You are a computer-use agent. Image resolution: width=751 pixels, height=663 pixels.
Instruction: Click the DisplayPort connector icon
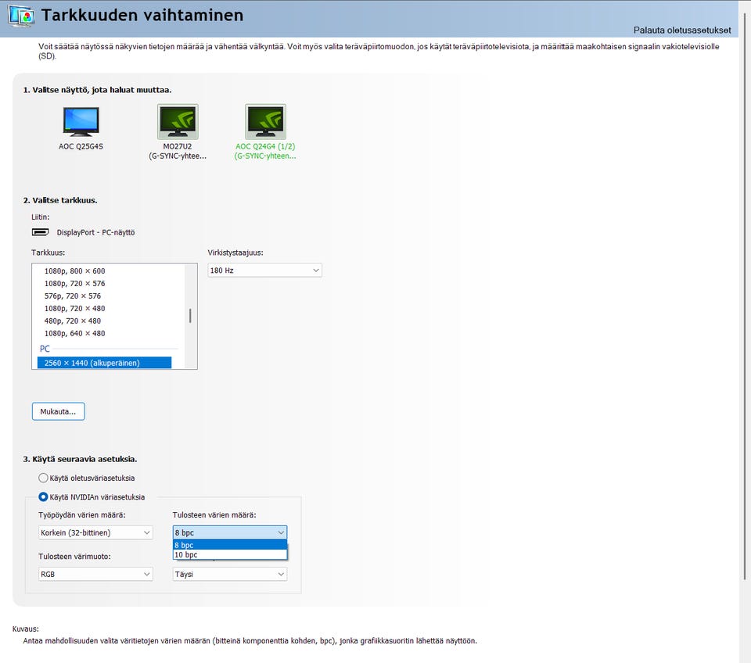pos(40,232)
